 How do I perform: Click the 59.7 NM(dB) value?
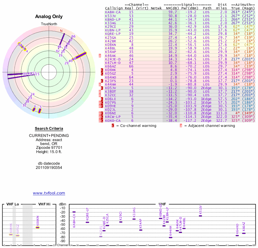173,12
